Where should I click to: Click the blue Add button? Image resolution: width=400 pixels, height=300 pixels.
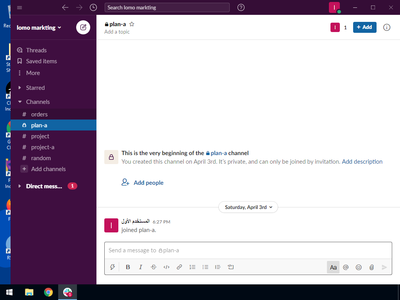[x=364, y=27]
